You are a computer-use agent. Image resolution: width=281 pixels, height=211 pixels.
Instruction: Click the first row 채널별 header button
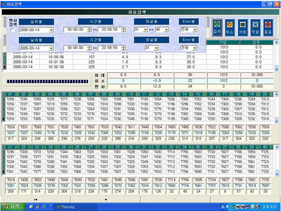(x=151, y=21)
